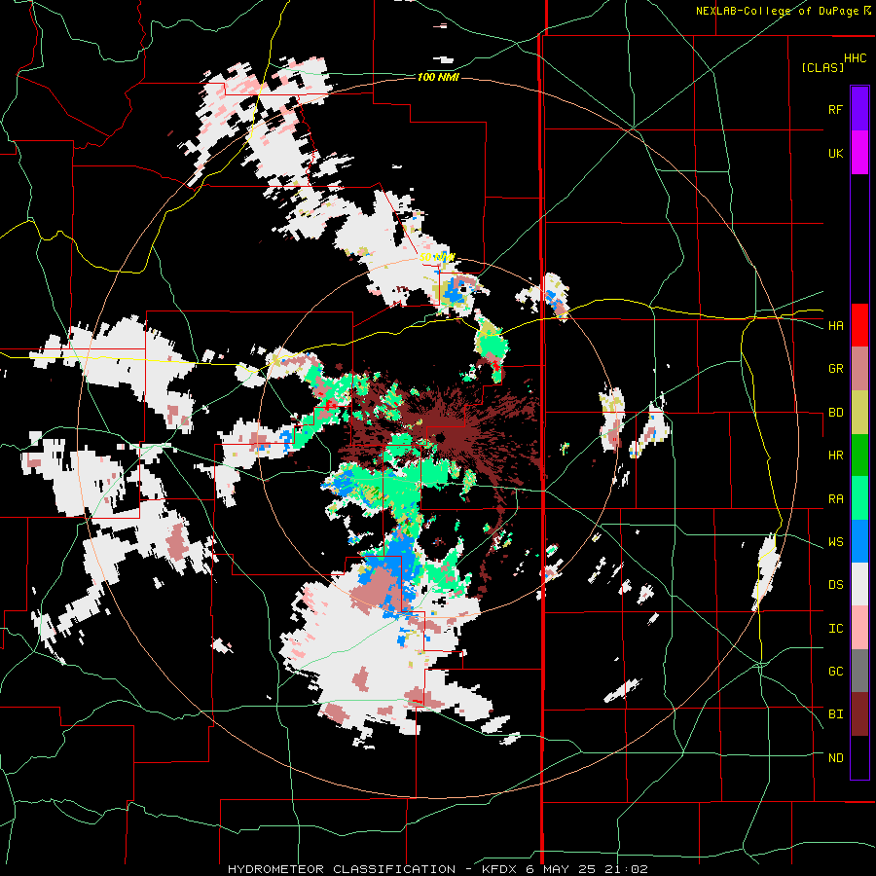This screenshot has width=876, height=876.
Task: Click the UK magenta legend swatch
Action: click(x=859, y=153)
